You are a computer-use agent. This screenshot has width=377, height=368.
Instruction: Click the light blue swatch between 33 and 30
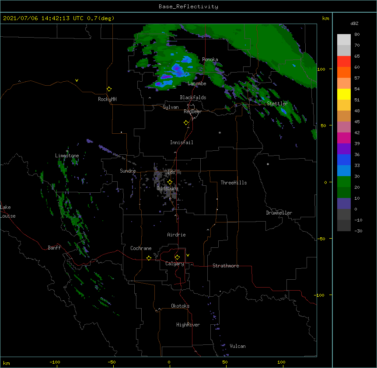coord(344,170)
